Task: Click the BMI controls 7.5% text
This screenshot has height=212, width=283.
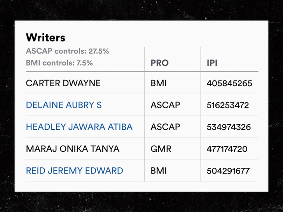Action: click(59, 63)
